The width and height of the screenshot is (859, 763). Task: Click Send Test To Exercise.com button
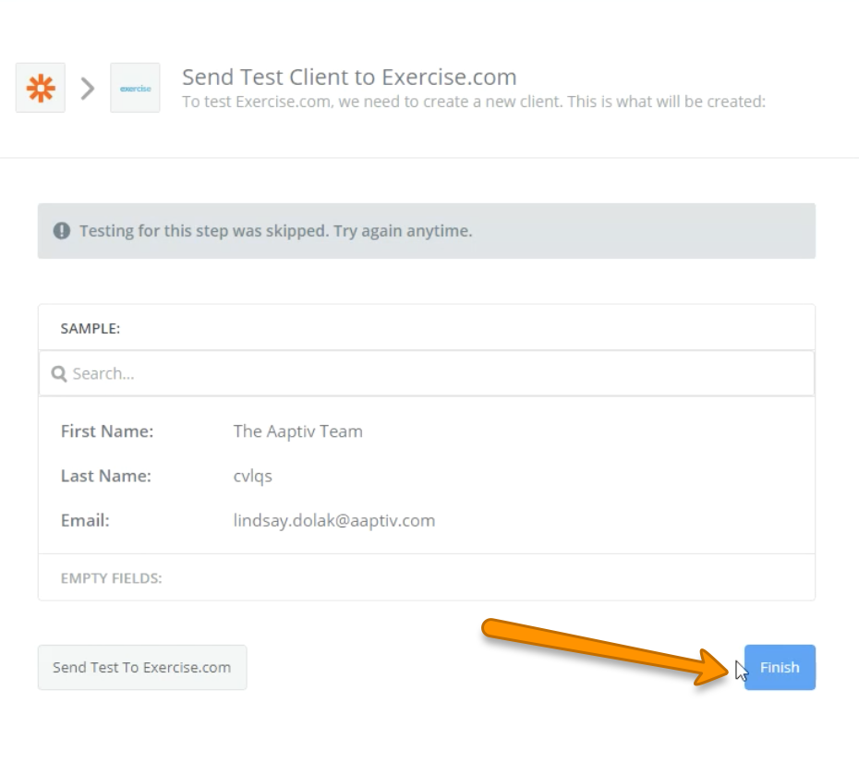[x=142, y=667]
